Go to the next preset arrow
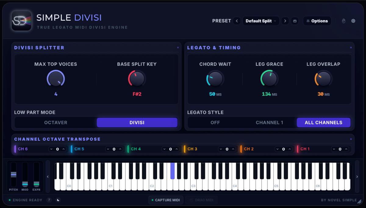This screenshot has width=366, height=208. (x=285, y=21)
